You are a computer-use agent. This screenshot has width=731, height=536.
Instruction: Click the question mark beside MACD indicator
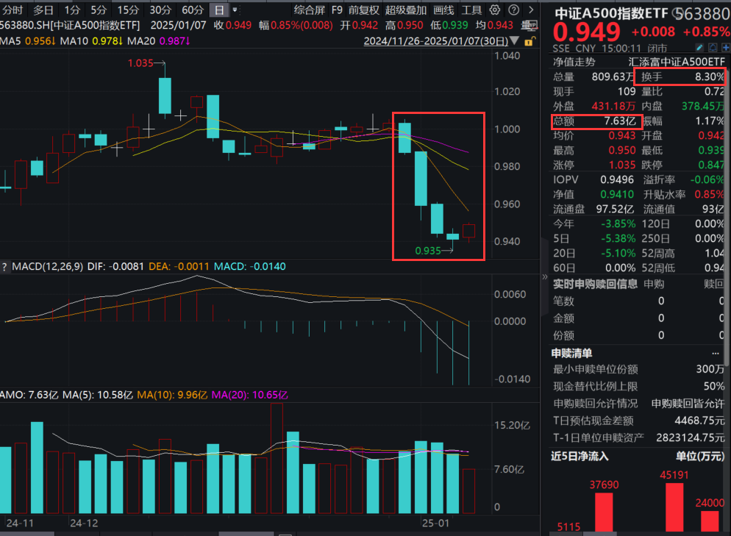tap(4, 268)
